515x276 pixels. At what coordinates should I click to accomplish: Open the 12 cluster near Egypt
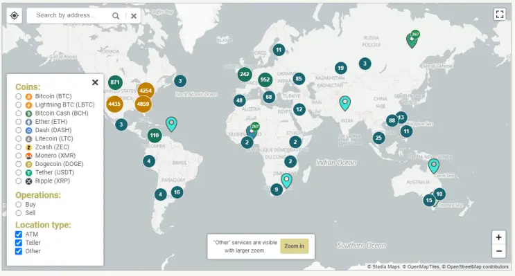(299, 109)
